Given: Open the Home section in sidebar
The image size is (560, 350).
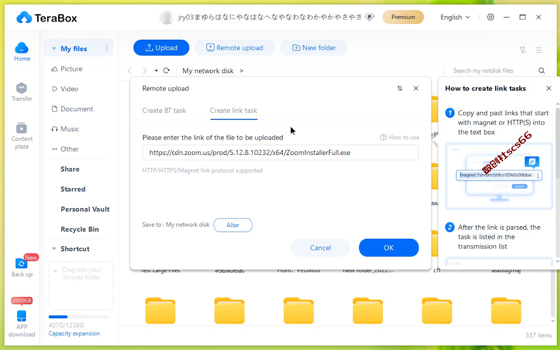Looking at the screenshot, I should click(22, 52).
